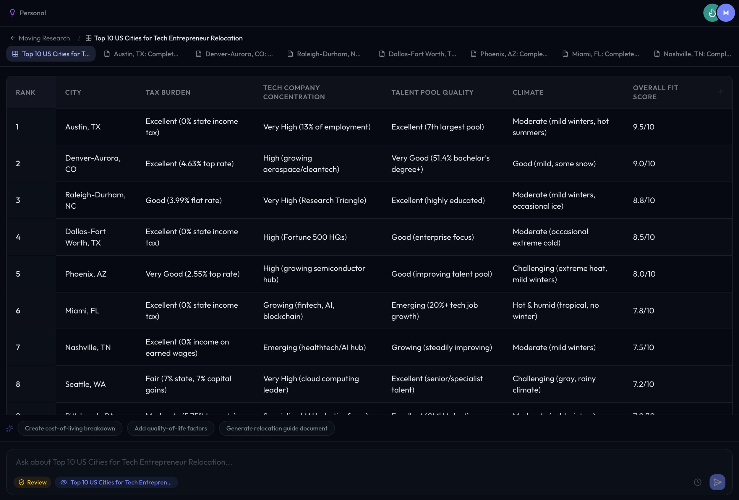Open the Denver-Aurora, CO tab

coord(234,54)
